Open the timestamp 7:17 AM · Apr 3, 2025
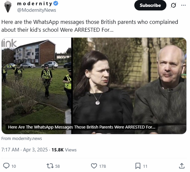Image resolution: width=190 pixels, height=172 pixels. (25, 150)
